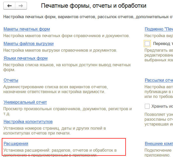173x157 pixels.
Task: Click the forward navigation arrow
Action: (21, 6)
